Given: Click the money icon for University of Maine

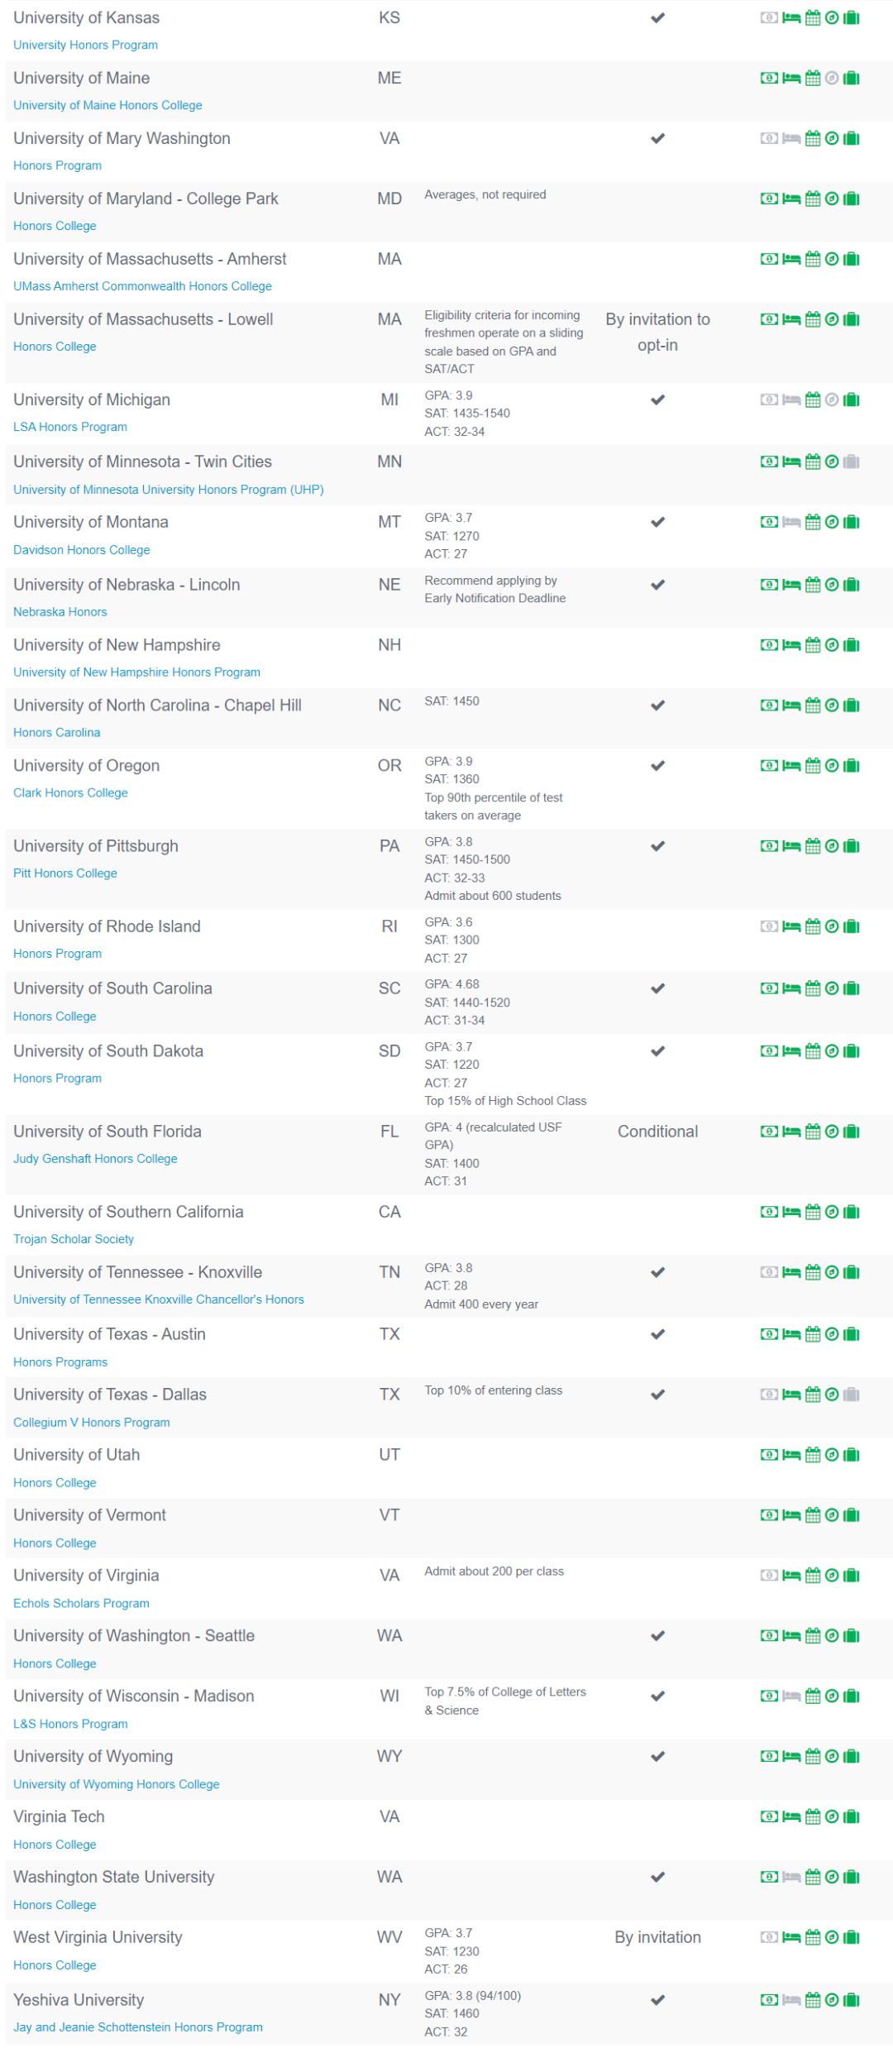Looking at the screenshot, I should [769, 79].
